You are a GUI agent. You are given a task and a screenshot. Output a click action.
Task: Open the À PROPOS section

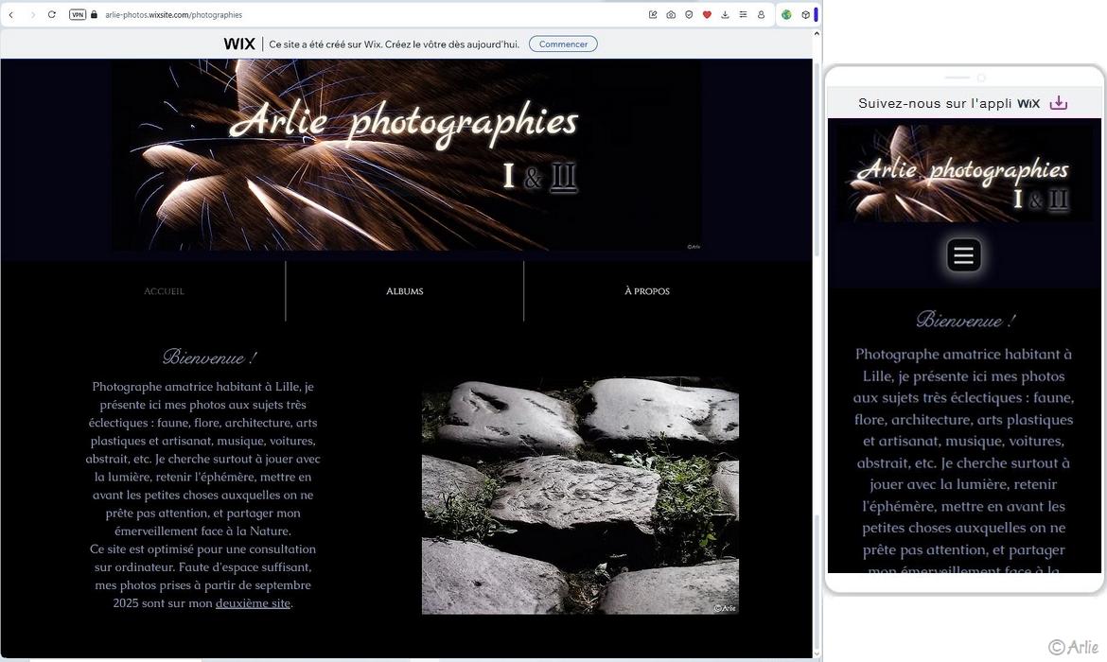tap(647, 291)
